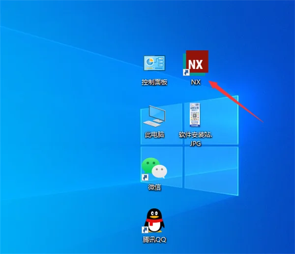Select the 微信 WeChat shortcut icon
Viewport: 295px width, 254px height.
point(154,168)
